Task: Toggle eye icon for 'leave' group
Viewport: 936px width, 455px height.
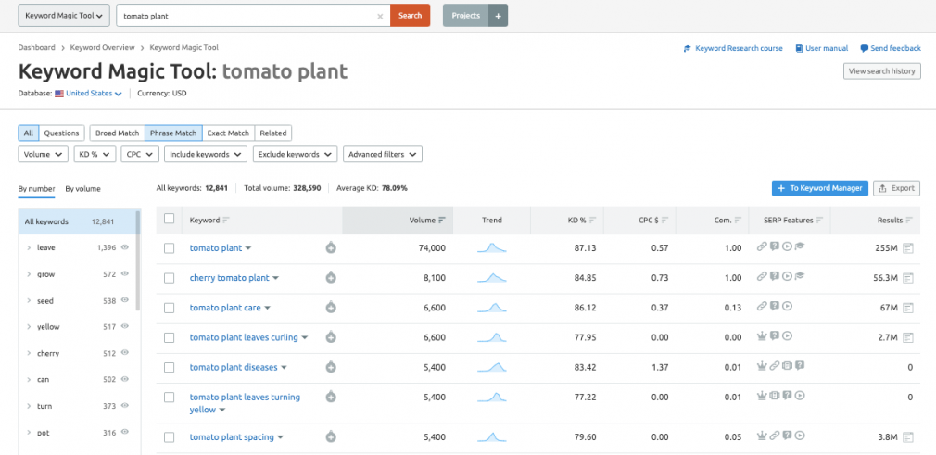Action: [125, 246]
